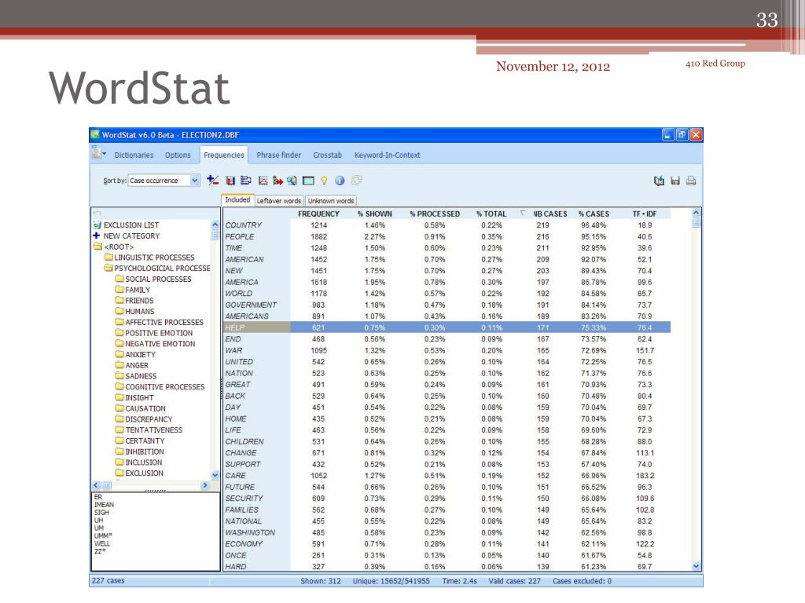Viewport: 805px width, 603px height.
Task: Expand the LINGUISTIC PROCESSES folder
Action: click(x=108, y=258)
